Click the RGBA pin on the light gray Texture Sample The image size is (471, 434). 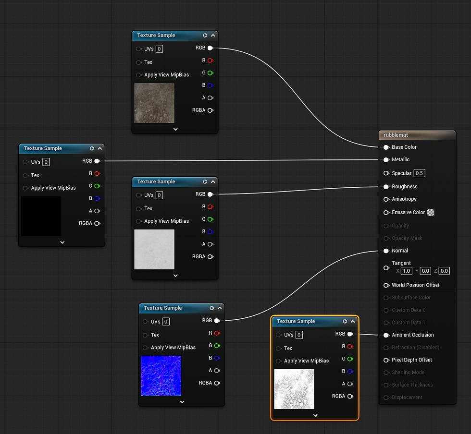coord(211,257)
